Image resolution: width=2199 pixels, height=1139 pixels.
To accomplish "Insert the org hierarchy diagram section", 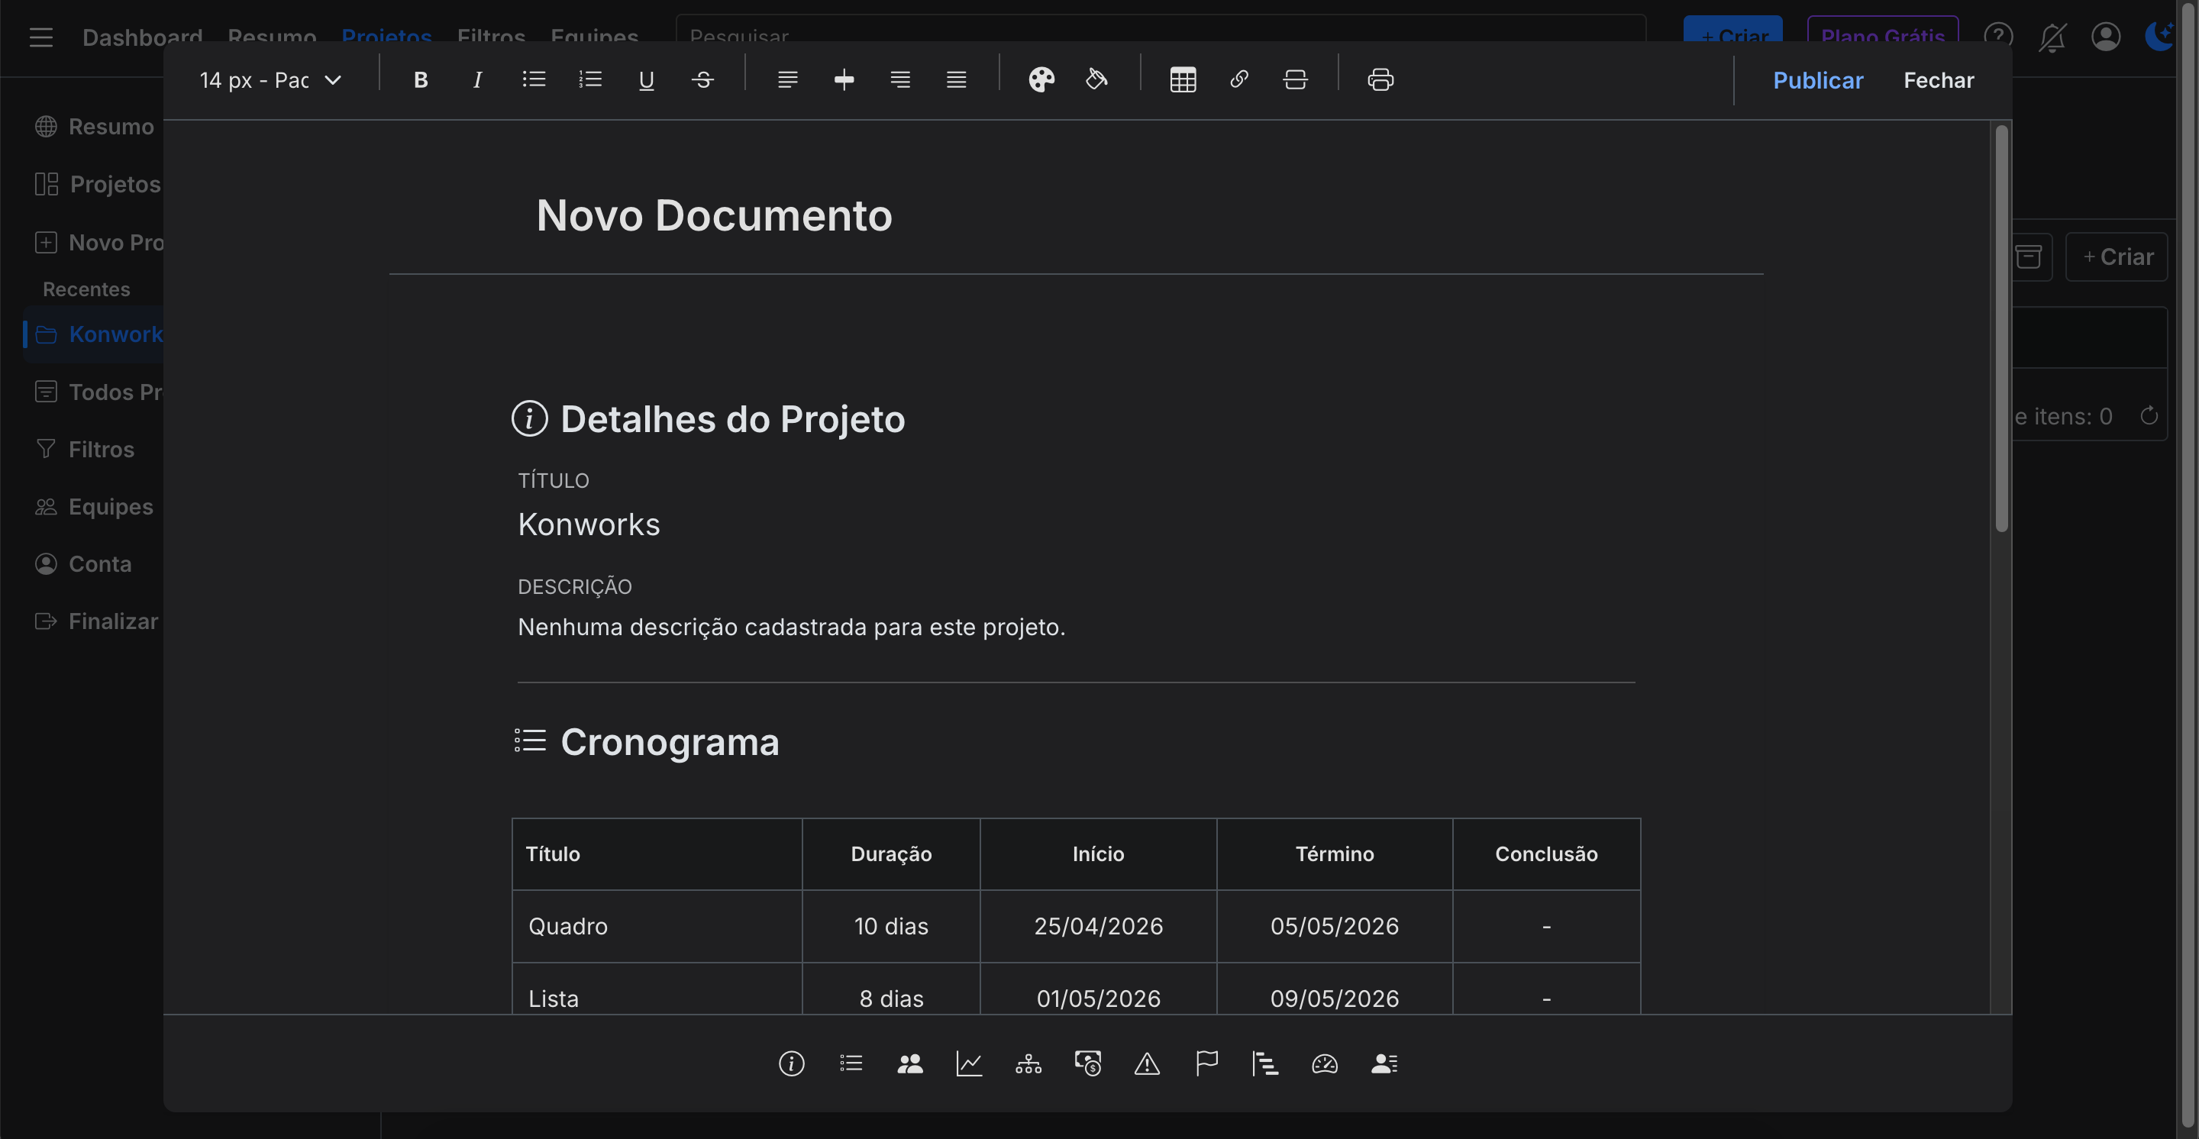I will tap(1028, 1064).
